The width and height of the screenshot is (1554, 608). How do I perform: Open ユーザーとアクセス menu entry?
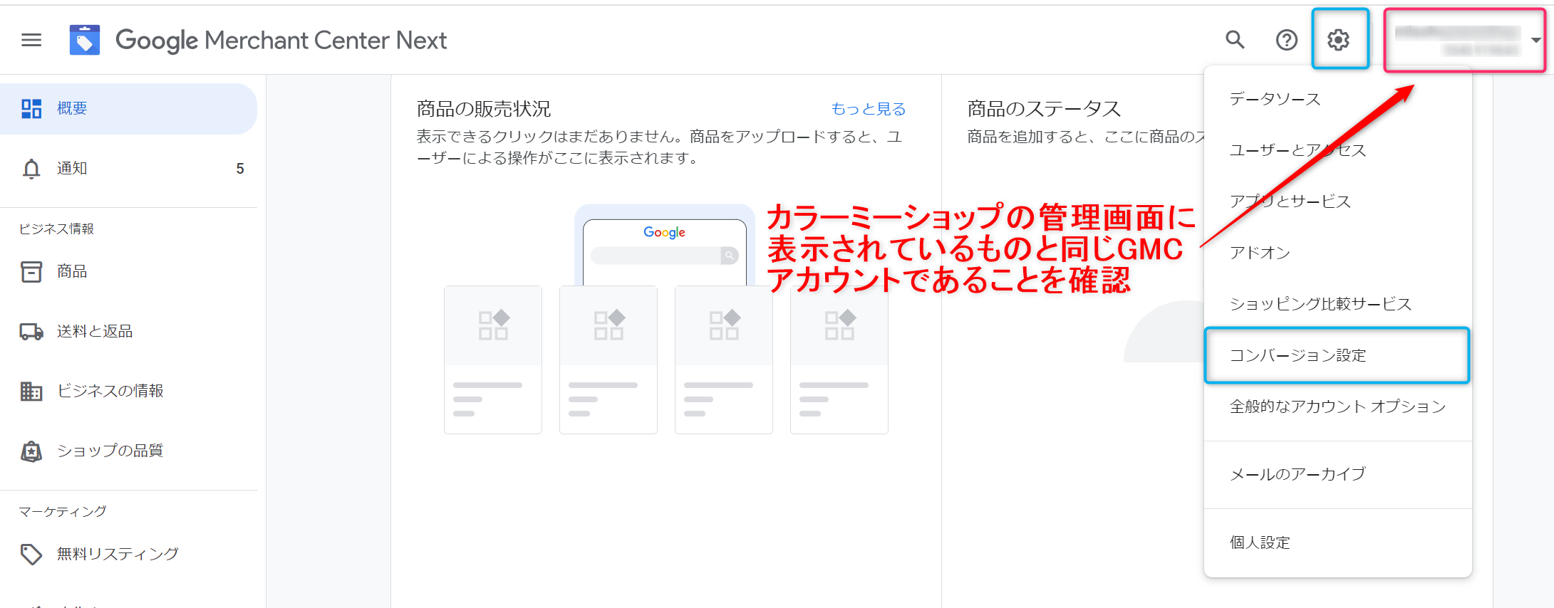1297,150
